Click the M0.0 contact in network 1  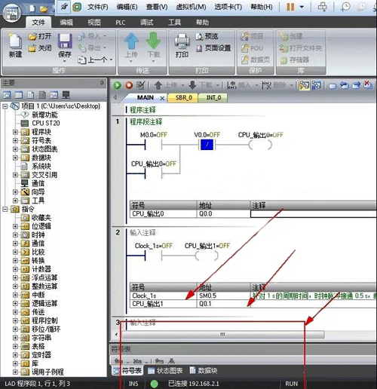coord(153,145)
